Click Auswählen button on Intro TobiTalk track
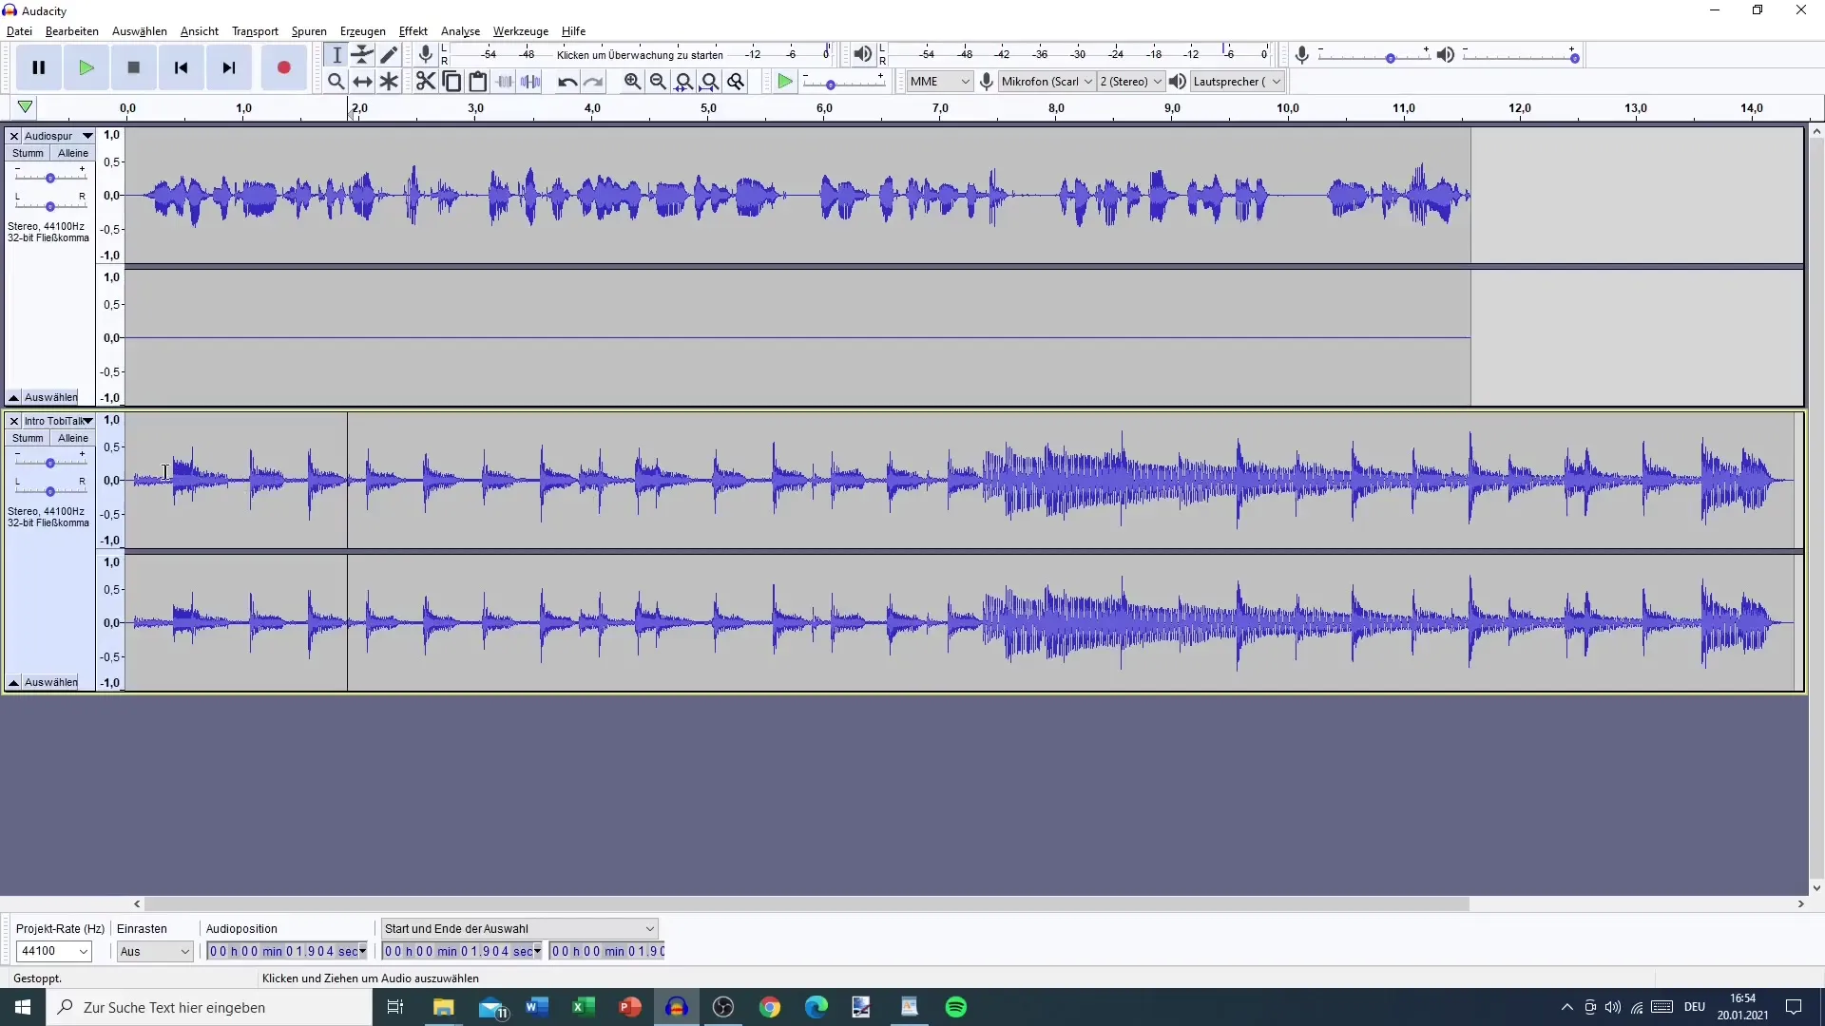The height and width of the screenshot is (1026, 1825). (50, 682)
